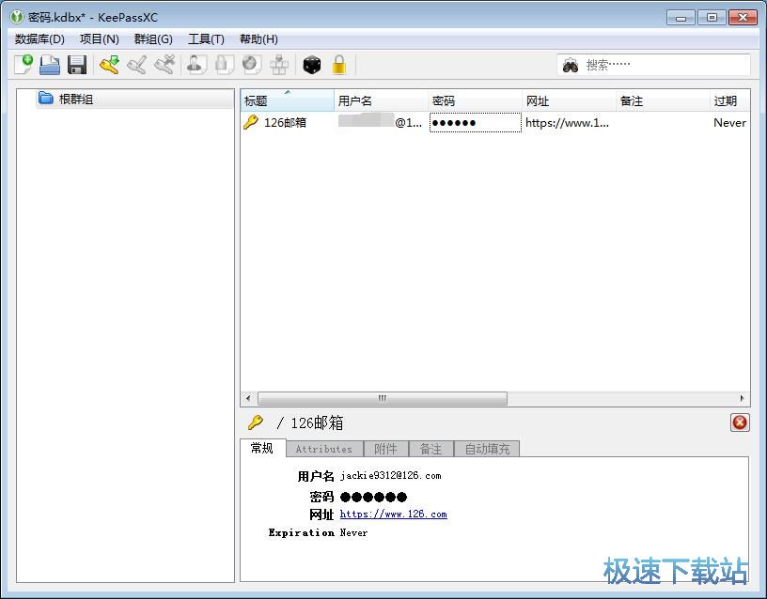Click the blurred username cell ending @1...
The height and width of the screenshot is (599, 767).
pyautogui.click(x=380, y=122)
